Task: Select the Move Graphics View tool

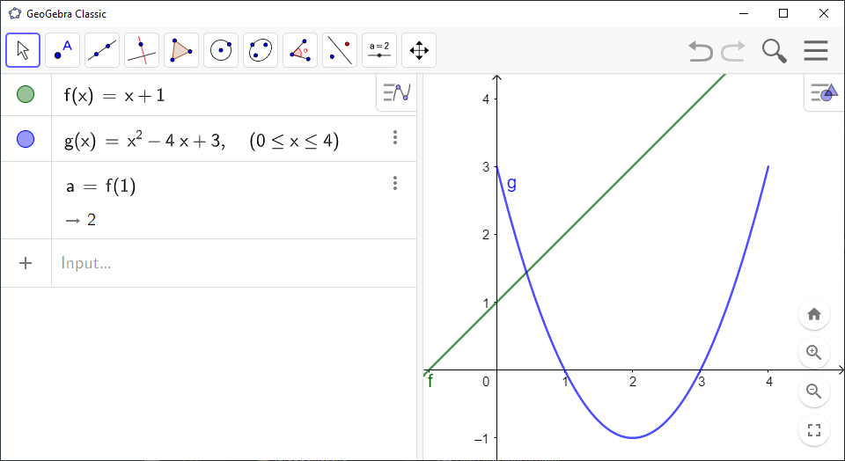Action: [419, 50]
